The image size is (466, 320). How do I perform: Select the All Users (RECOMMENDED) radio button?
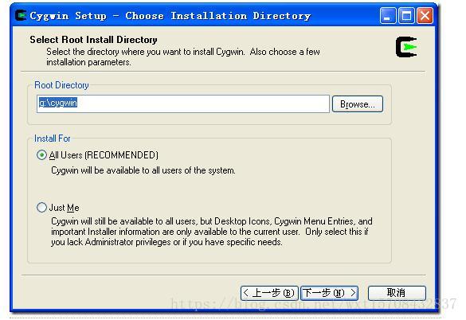pos(41,154)
